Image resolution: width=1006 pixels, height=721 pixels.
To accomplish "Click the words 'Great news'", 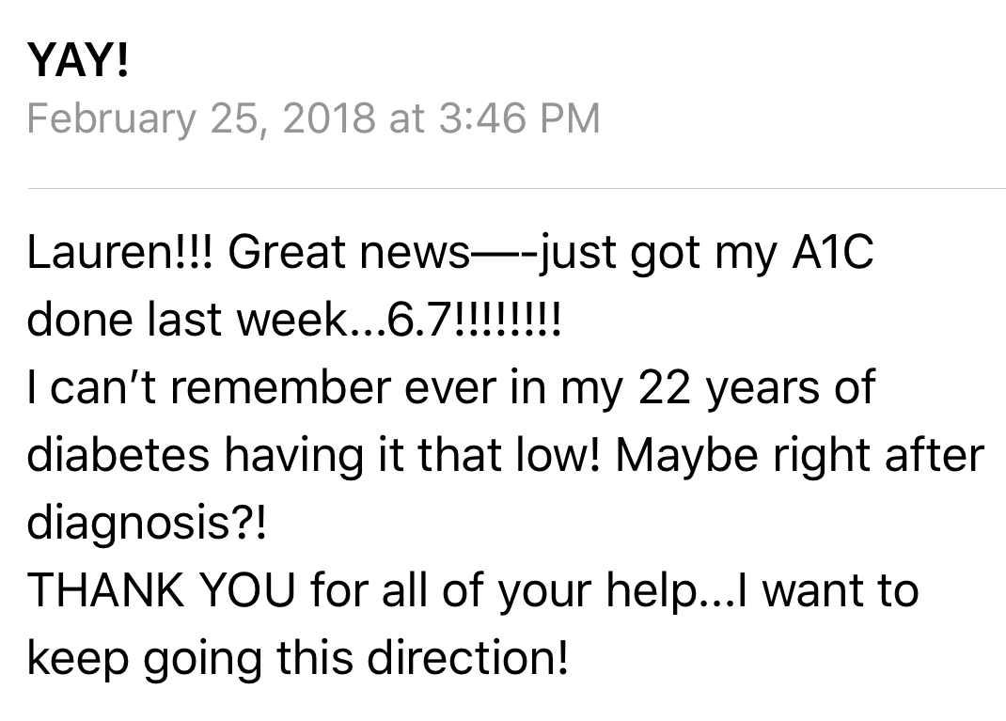I will (x=348, y=253).
